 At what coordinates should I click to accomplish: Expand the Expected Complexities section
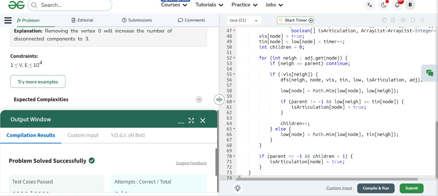coord(199,100)
